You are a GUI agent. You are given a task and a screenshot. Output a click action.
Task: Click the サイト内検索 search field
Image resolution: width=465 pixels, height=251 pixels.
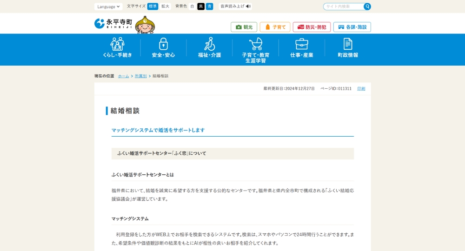344,7
